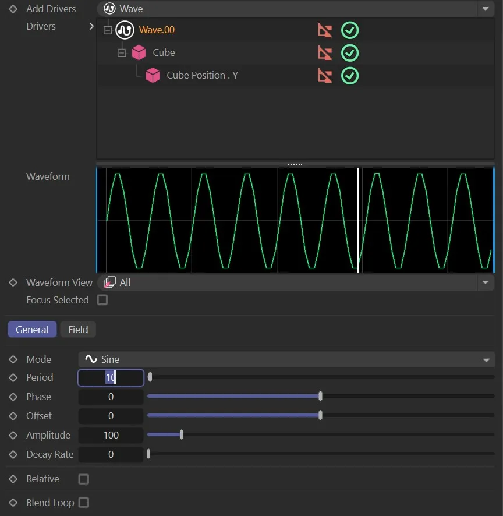This screenshot has width=503, height=516.
Task: Collapse the Wave.00 tree node
Action: click(108, 30)
